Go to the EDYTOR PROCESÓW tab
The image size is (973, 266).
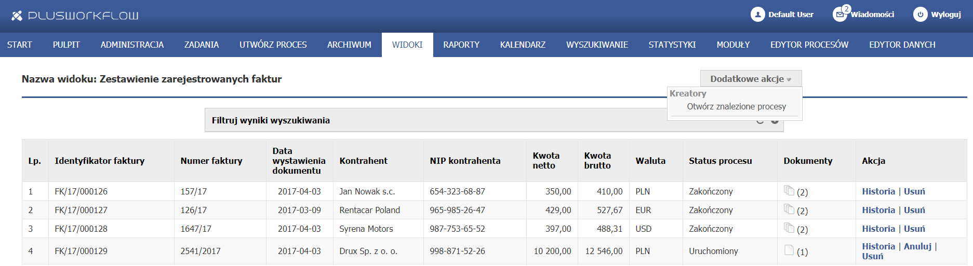(809, 45)
